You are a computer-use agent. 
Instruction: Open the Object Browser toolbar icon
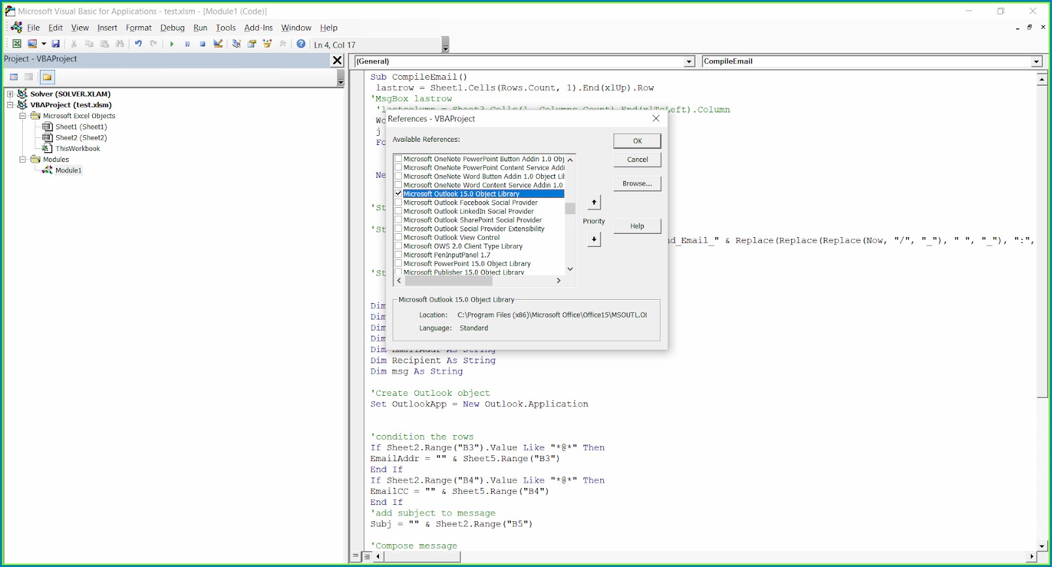[x=267, y=44]
